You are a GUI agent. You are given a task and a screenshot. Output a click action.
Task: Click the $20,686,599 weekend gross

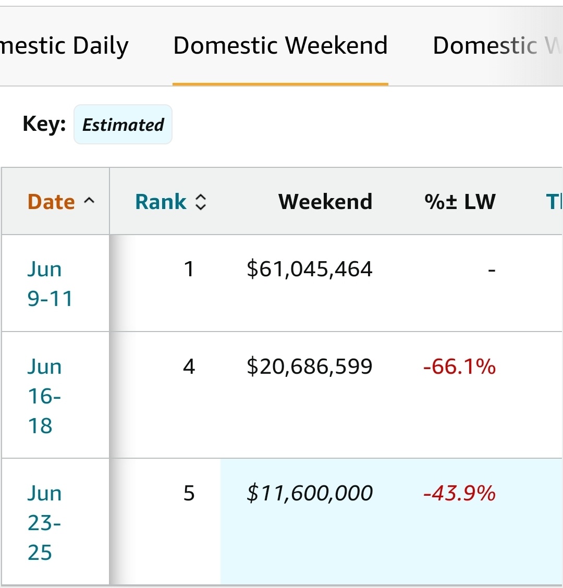coord(310,367)
